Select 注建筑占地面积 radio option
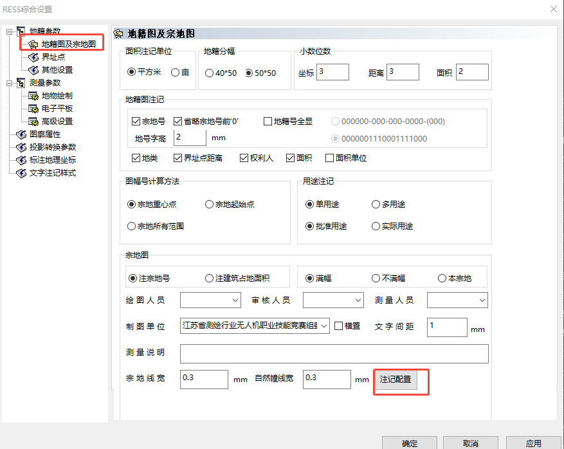564x449 pixels. click(x=209, y=279)
